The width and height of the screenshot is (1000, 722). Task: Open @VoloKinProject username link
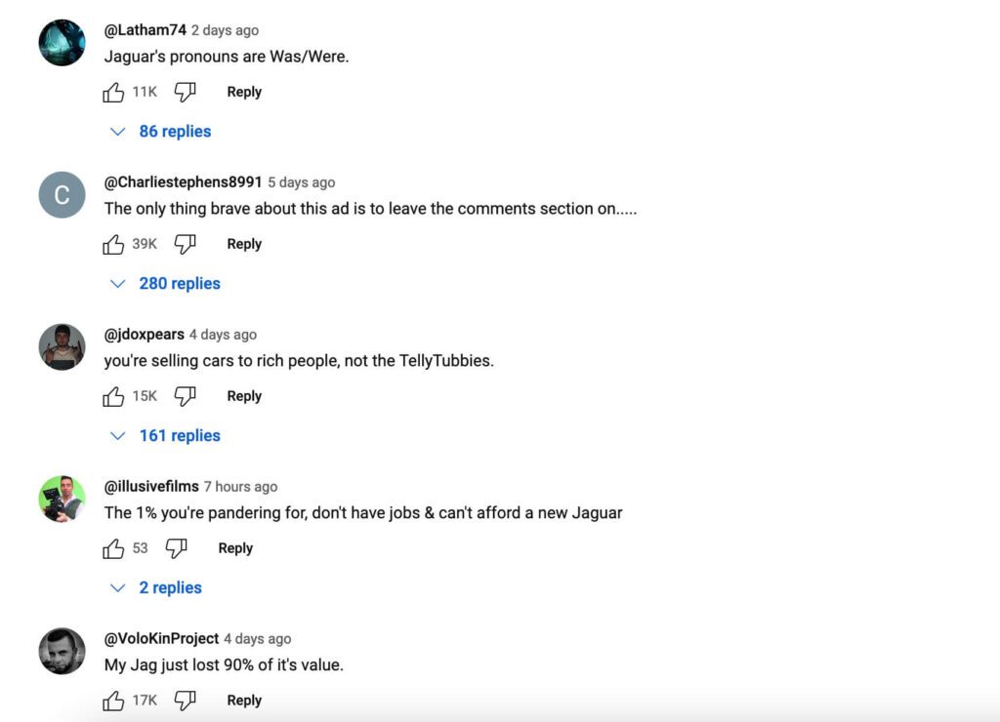(x=161, y=639)
